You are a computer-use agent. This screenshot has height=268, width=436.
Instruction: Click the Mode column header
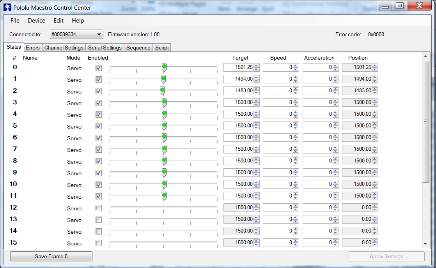point(73,58)
